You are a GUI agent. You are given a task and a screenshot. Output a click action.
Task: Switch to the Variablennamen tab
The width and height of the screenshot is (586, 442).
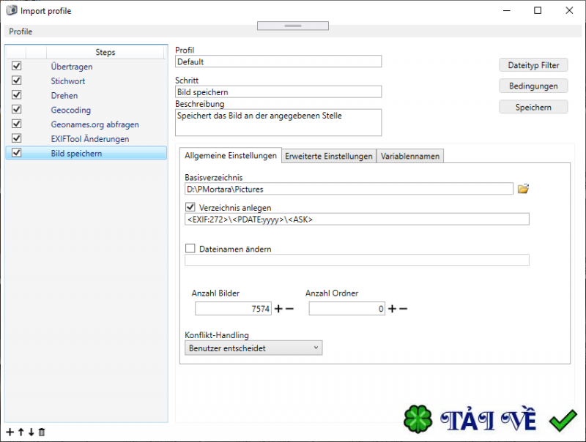pos(410,155)
